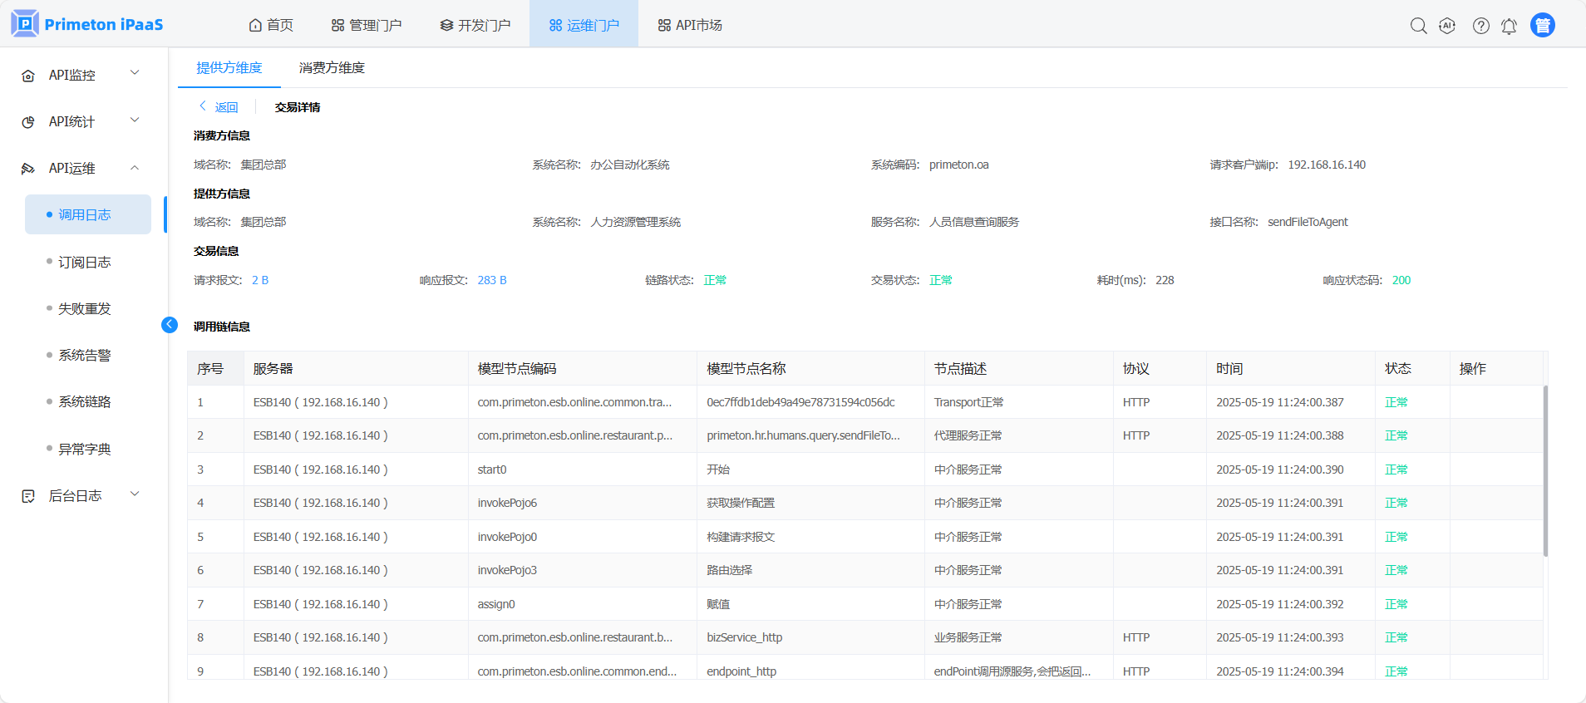Open the AI assistant icon
1586x703 pixels.
click(x=1447, y=26)
